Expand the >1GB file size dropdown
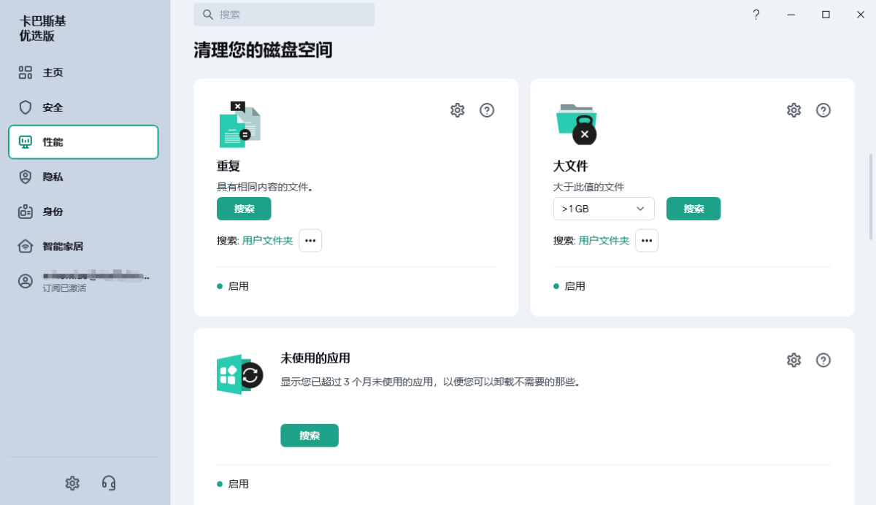The image size is (876, 505). tap(604, 209)
